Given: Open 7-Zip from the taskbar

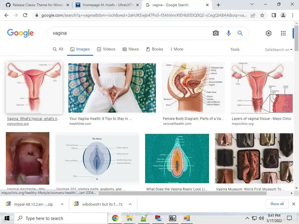Looking at the screenshot, I should pyautogui.click(x=173, y=218).
